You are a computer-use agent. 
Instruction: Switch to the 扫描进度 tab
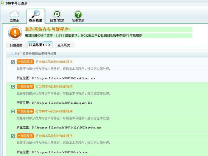[x=16, y=45]
